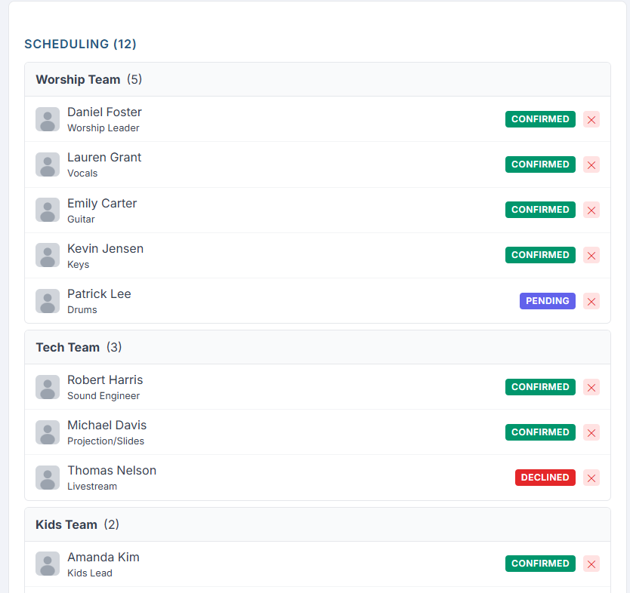630x593 pixels.
Task: Toggle Thomas Nelson's DECLINED status badge
Action: (x=545, y=478)
